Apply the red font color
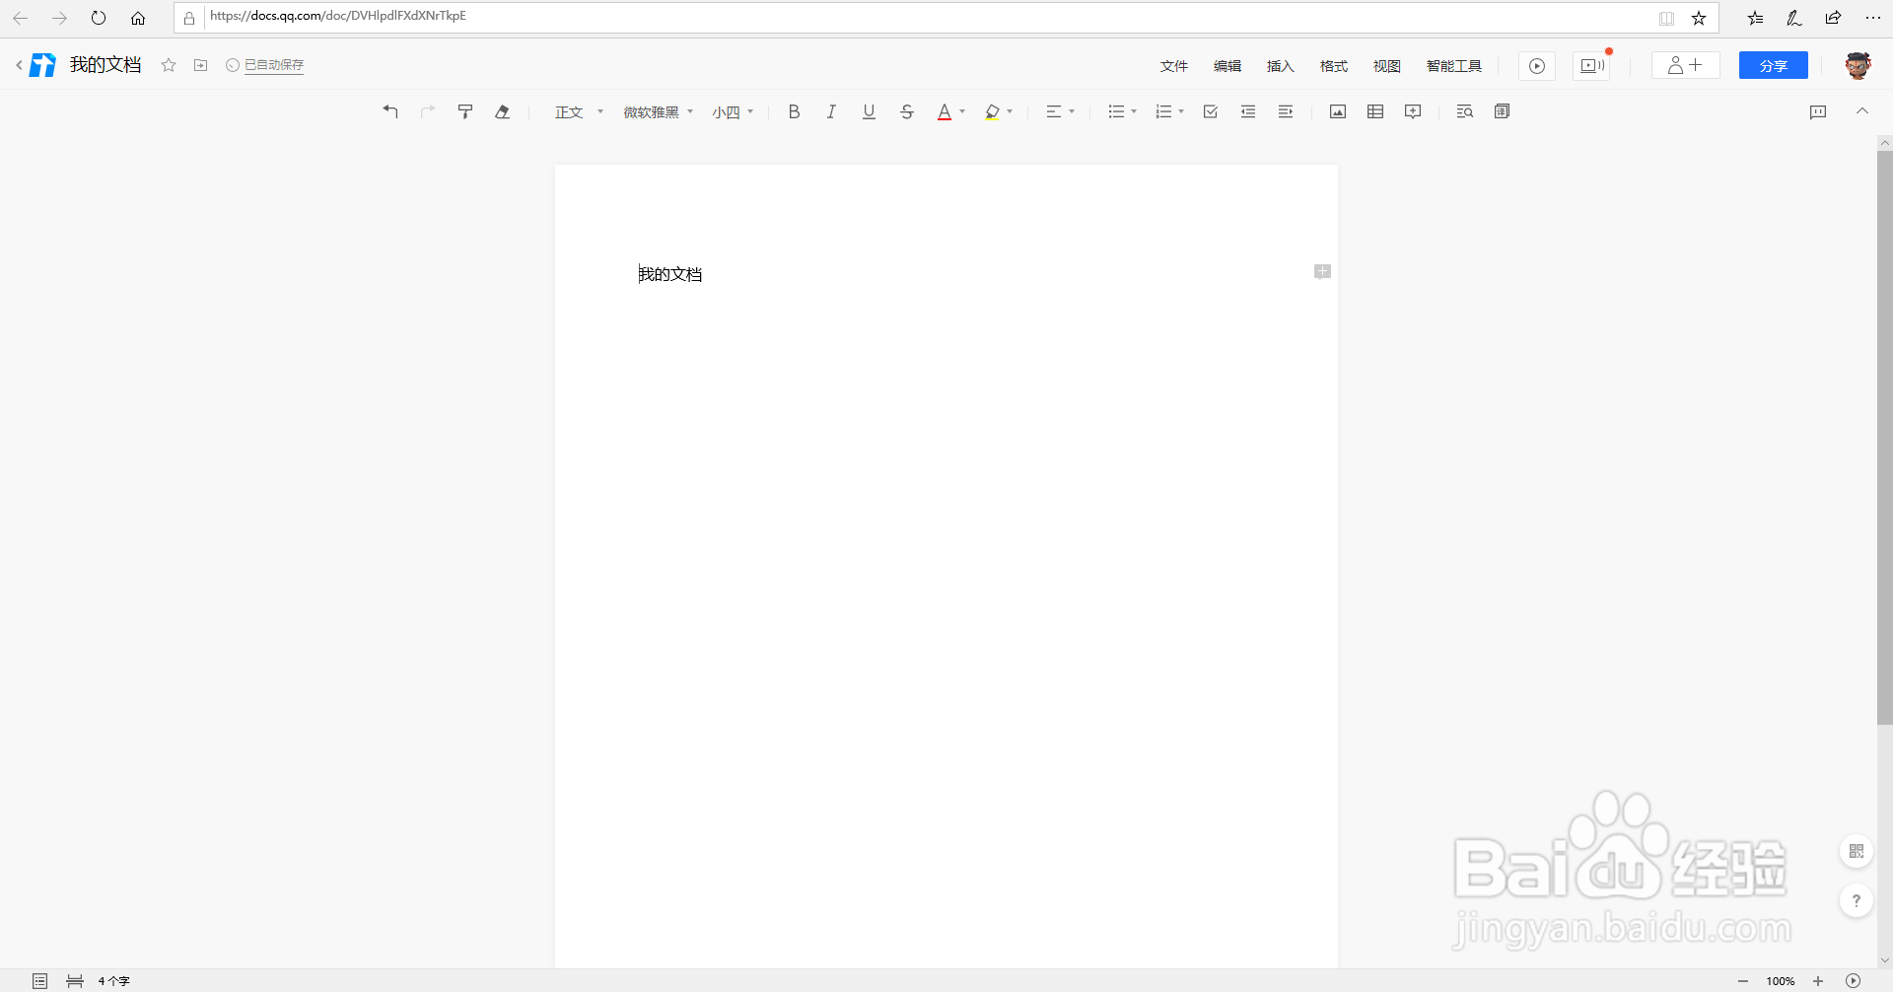Image resolution: width=1893 pixels, height=992 pixels. click(945, 111)
